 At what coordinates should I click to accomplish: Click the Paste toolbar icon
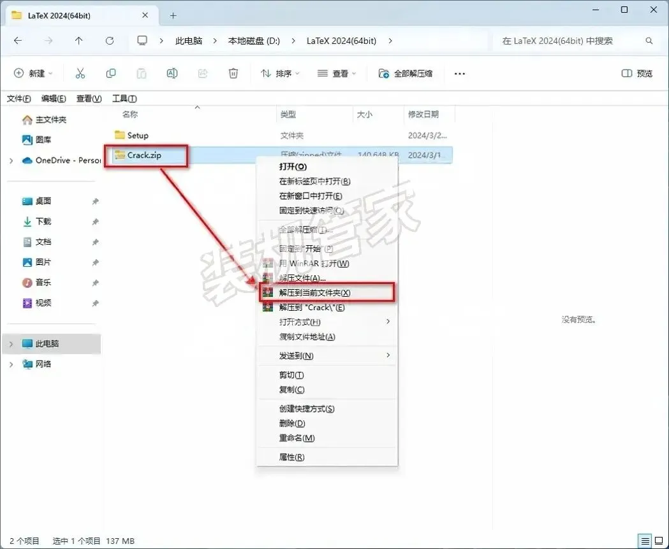pyautogui.click(x=141, y=73)
